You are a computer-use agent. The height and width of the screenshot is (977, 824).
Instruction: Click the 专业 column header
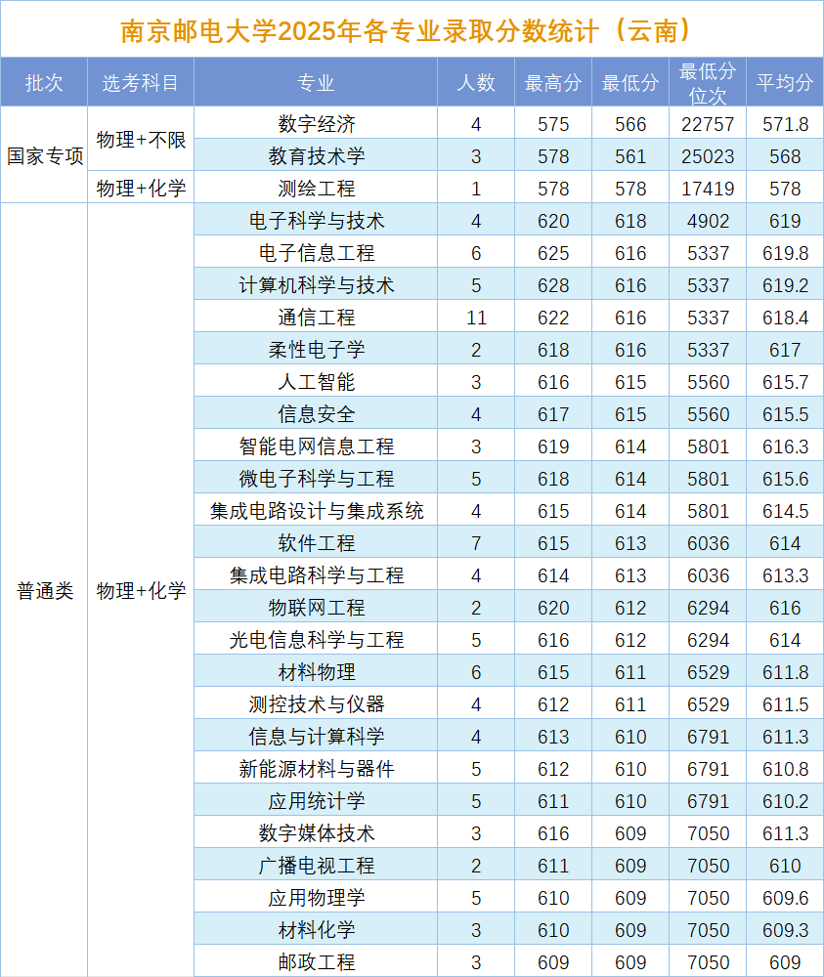pyautogui.click(x=316, y=82)
